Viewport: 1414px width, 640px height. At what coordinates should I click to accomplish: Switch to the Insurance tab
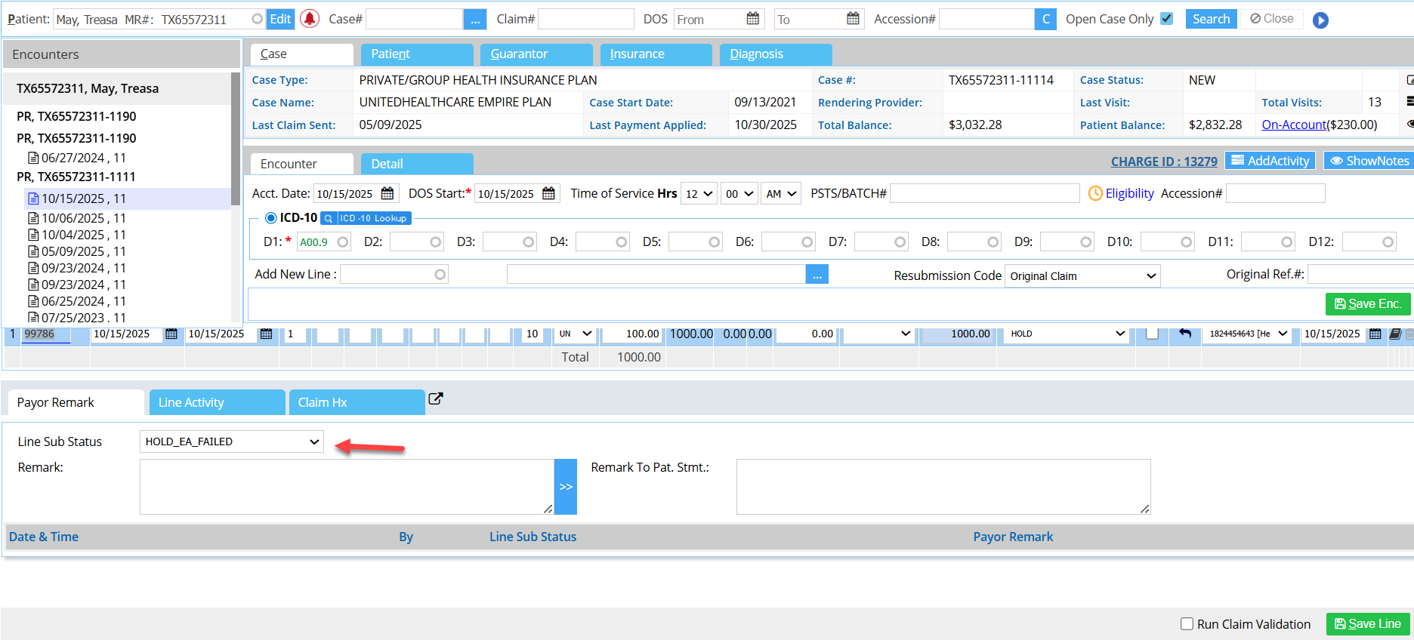point(656,54)
